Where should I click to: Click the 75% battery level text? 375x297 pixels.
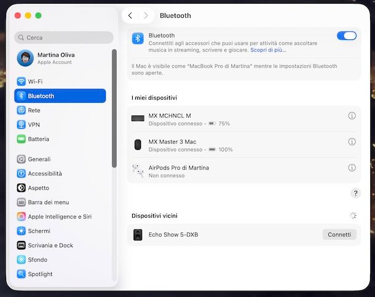click(224, 124)
